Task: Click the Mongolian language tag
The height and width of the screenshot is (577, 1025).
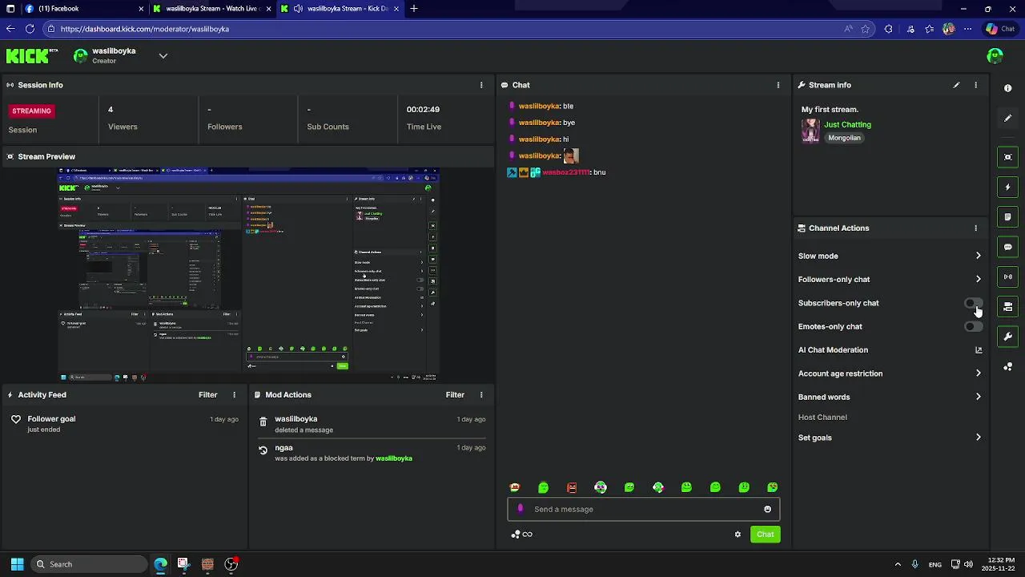Action: point(844,138)
